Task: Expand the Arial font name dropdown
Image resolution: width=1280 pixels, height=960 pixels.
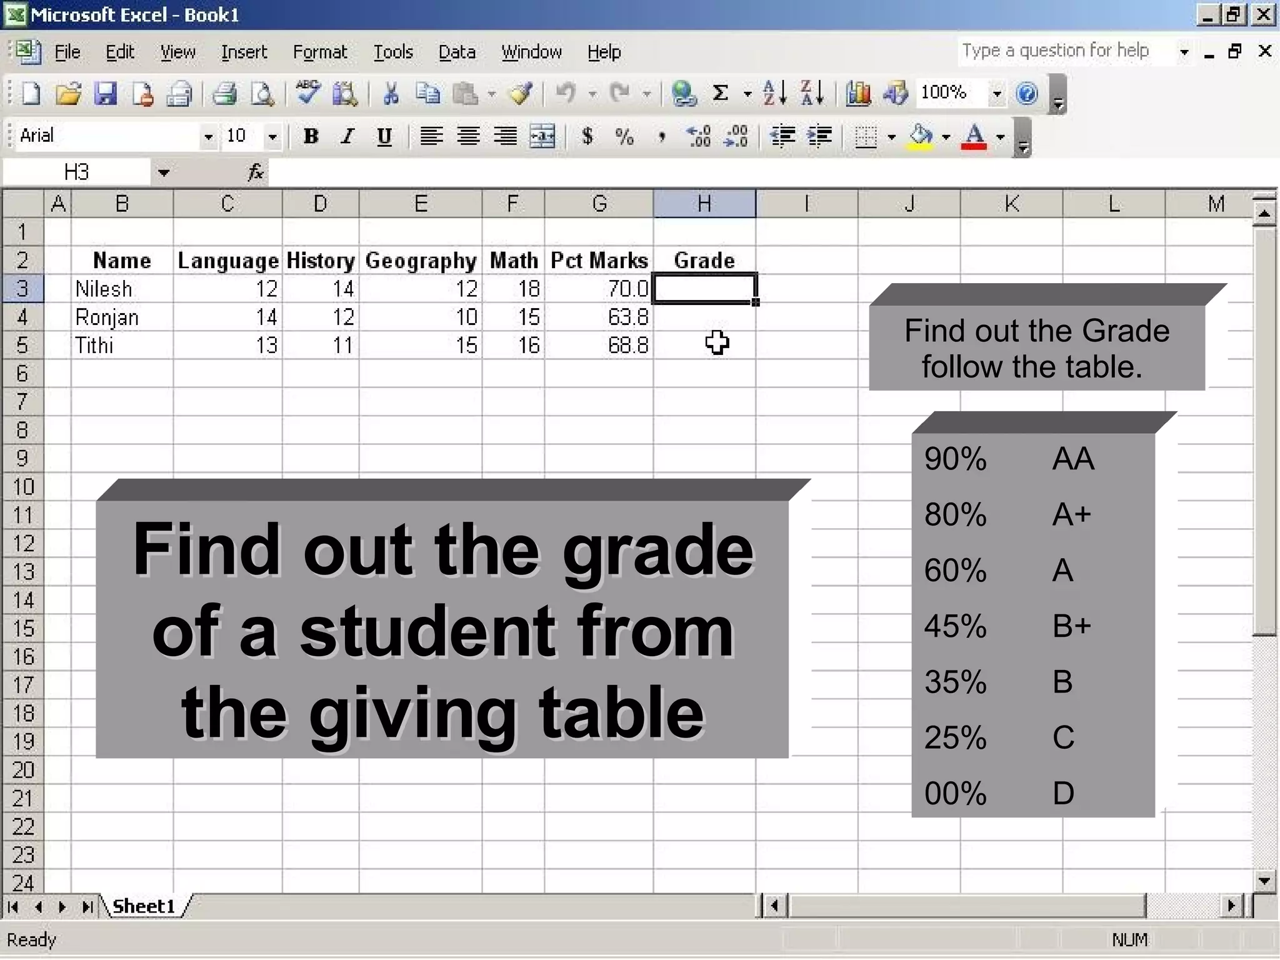Action: point(208,136)
